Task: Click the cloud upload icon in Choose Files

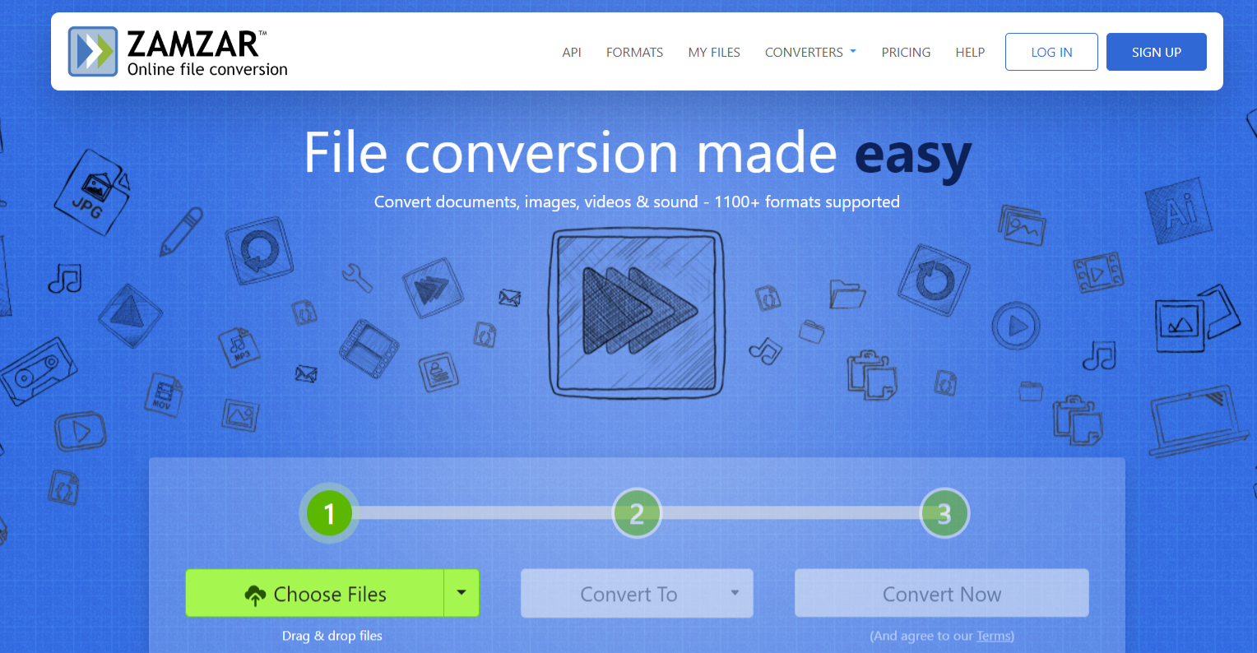Action: (255, 595)
